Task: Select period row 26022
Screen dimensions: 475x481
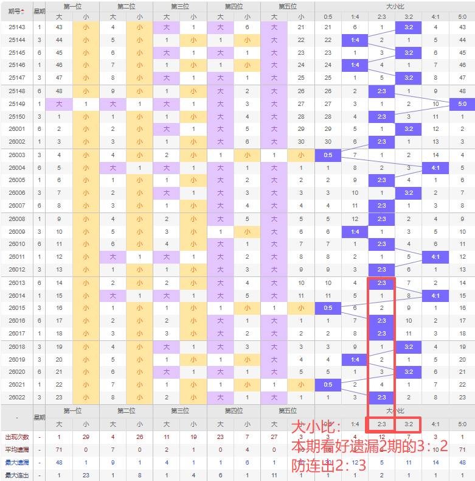Action: [238, 398]
